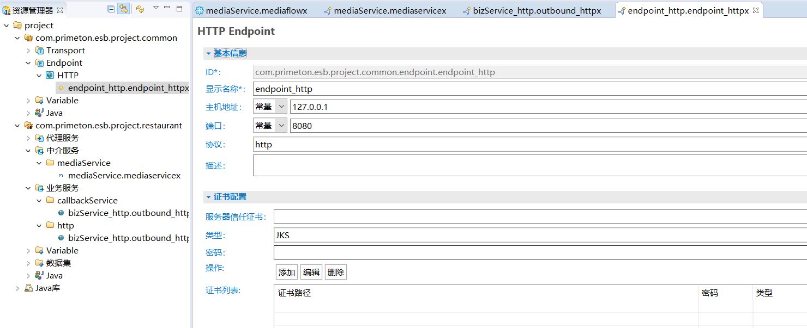Click the HTTP globe icon under Endpoint

pyautogui.click(x=50, y=76)
